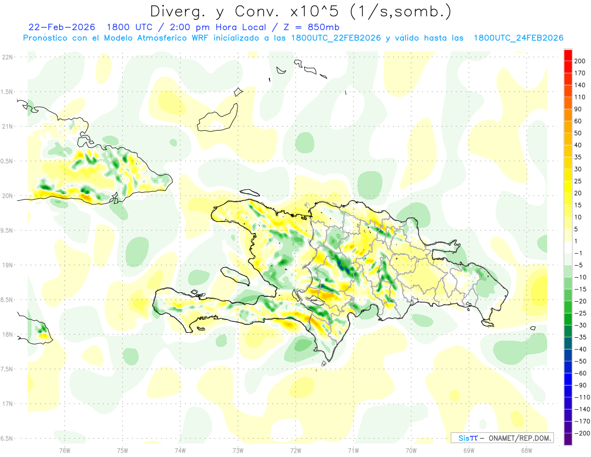Click the '0.5N' latitude label
This screenshot has height=457, width=591.
pyautogui.click(x=6, y=161)
